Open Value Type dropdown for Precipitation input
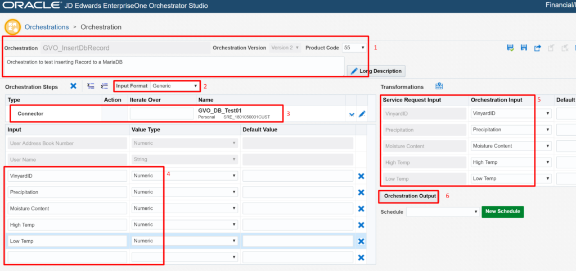 click(x=184, y=192)
